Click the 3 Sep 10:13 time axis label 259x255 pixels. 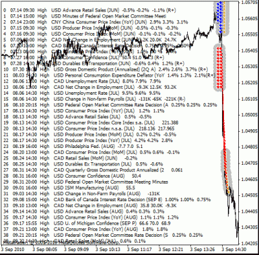coord(109,250)
